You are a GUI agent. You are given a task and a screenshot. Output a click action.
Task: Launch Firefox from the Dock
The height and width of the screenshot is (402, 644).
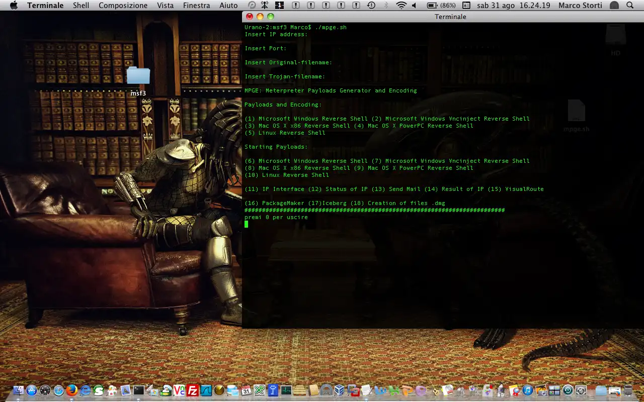[x=72, y=390]
